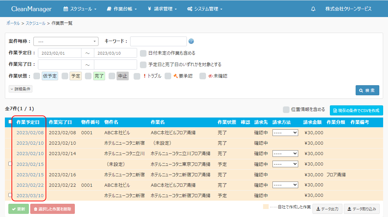
Task: Open the 2023/02/22 work date link
Action: click(30, 185)
